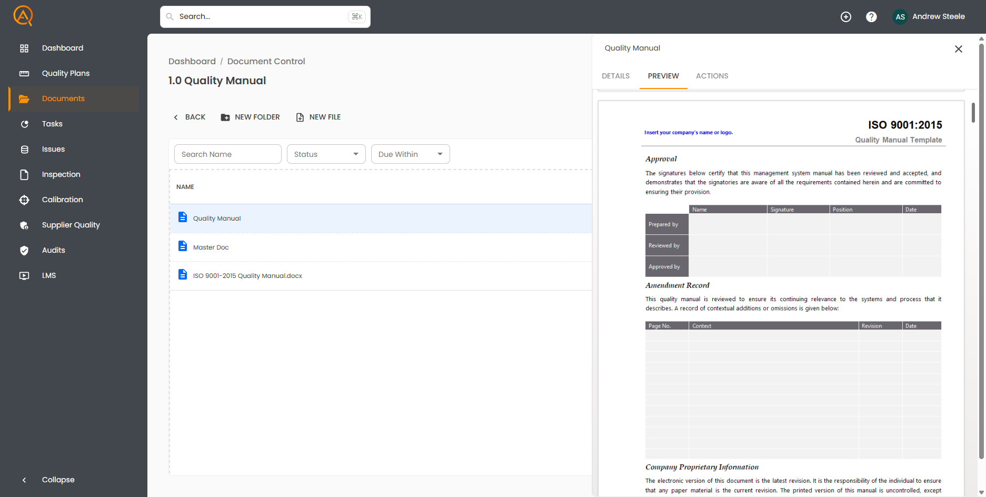Click the Tasks icon in sidebar

[24, 124]
